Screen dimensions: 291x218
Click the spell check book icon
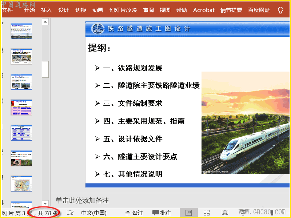tap(70, 213)
